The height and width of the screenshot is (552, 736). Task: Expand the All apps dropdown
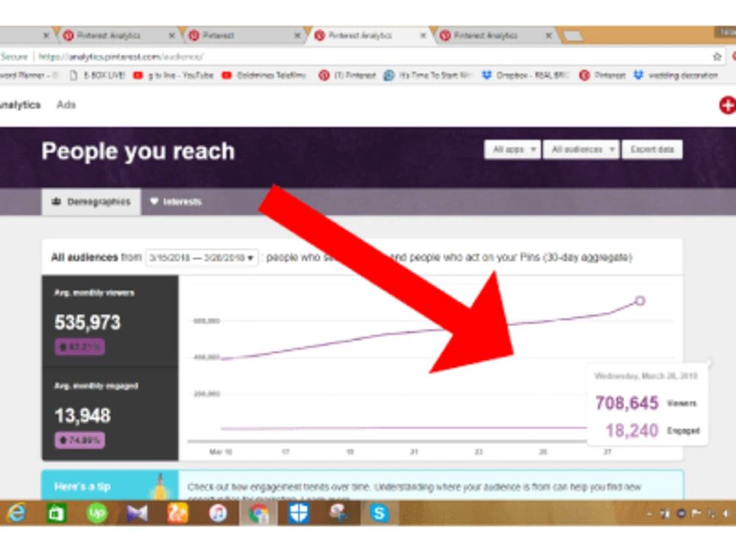coord(512,149)
